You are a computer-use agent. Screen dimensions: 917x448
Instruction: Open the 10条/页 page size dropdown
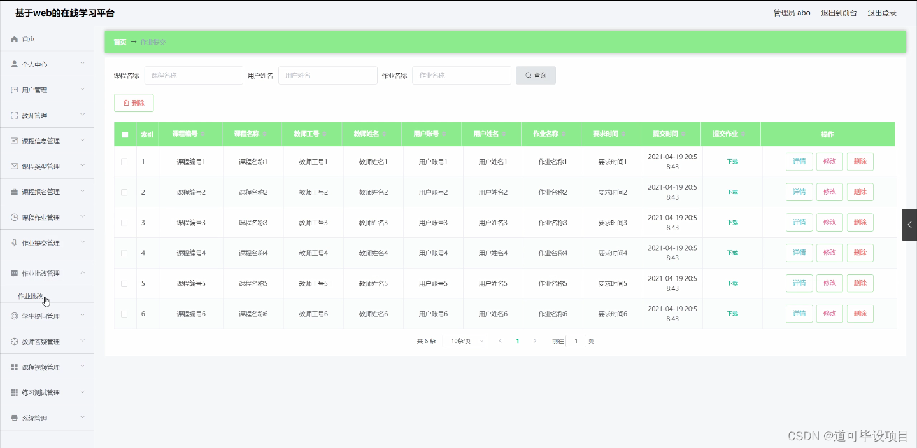tap(464, 340)
